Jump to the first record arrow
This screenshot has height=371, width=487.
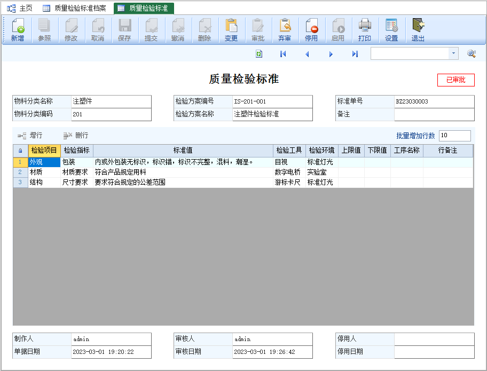click(x=283, y=53)
